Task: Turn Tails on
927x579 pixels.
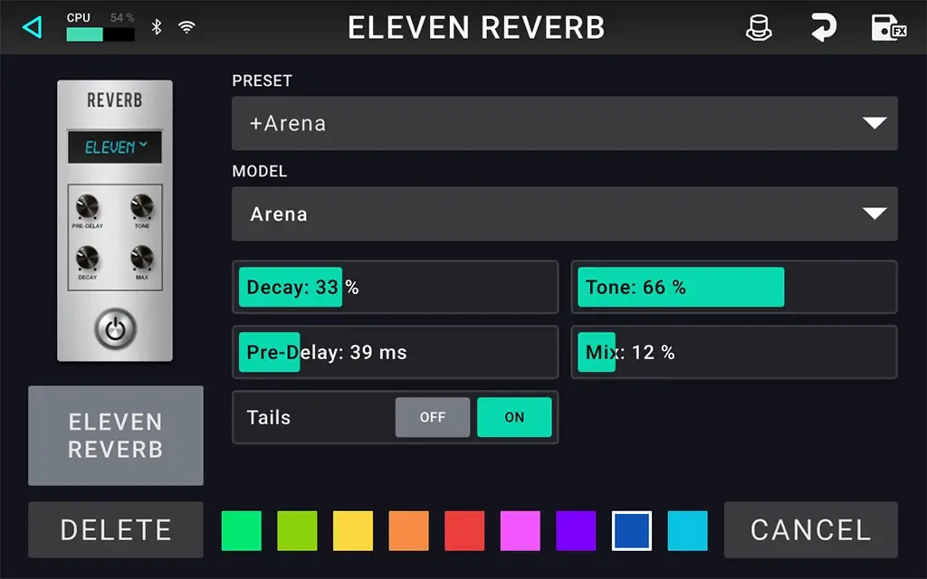Action: pos(514,417)
